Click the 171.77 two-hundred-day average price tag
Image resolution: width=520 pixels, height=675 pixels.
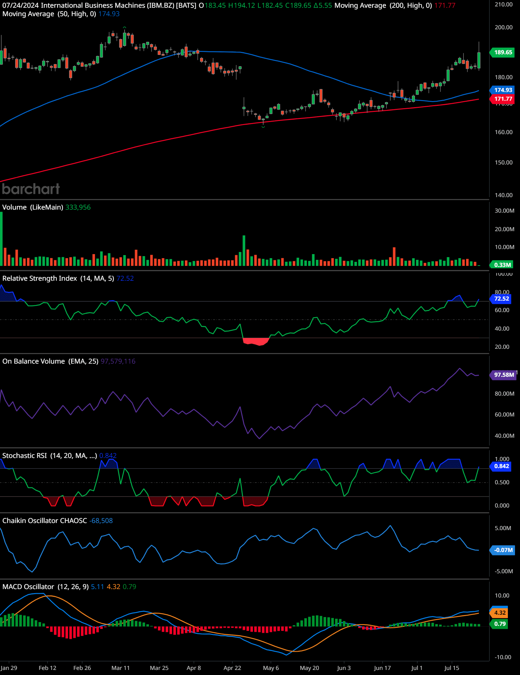(x=502, y=99)
